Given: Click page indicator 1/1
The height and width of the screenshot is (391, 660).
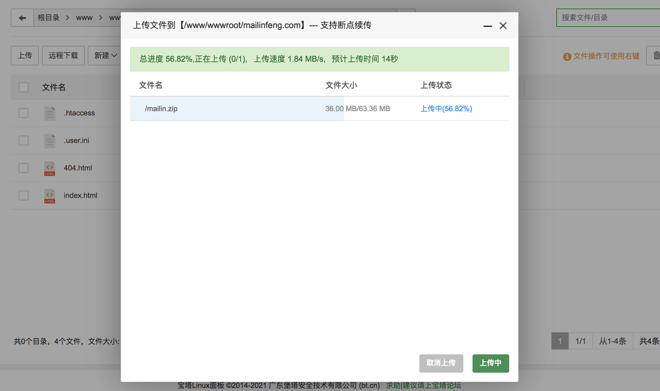Looking at the screenshot, I should [580, 341].
